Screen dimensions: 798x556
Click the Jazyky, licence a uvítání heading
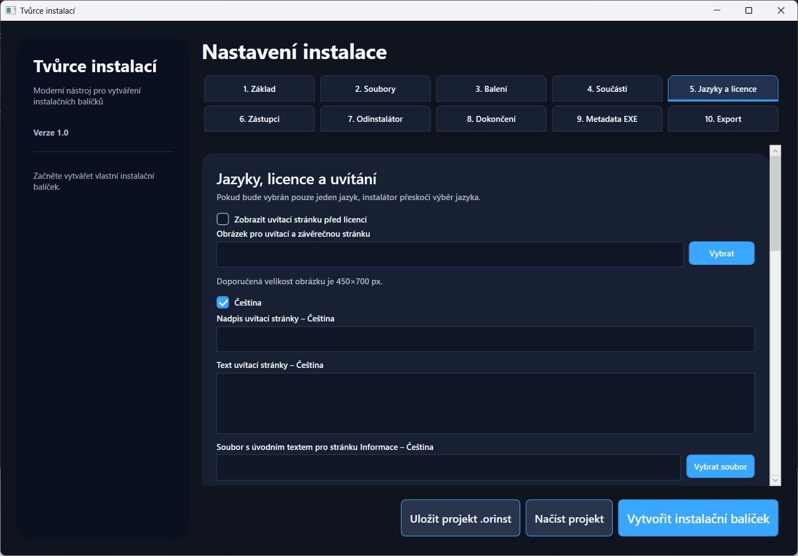(296, 179)
